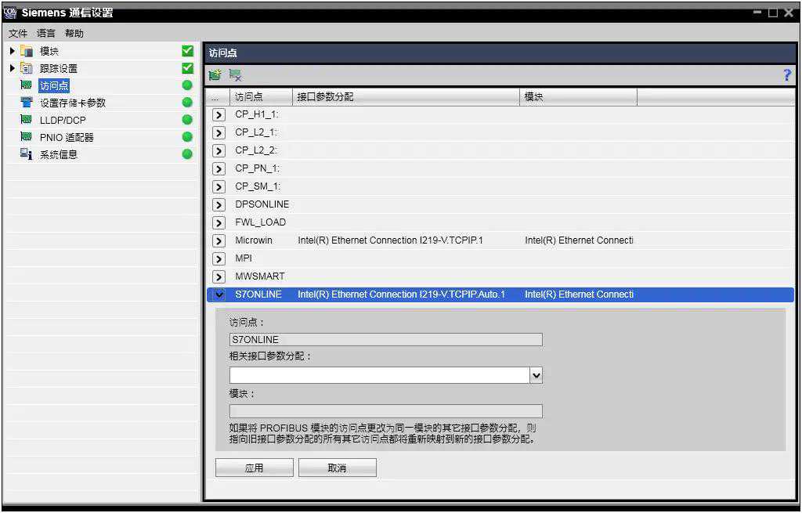Click the PNIO 适配器 adapter icon
This screenshot has height=513, width=802.
[26, 137]
